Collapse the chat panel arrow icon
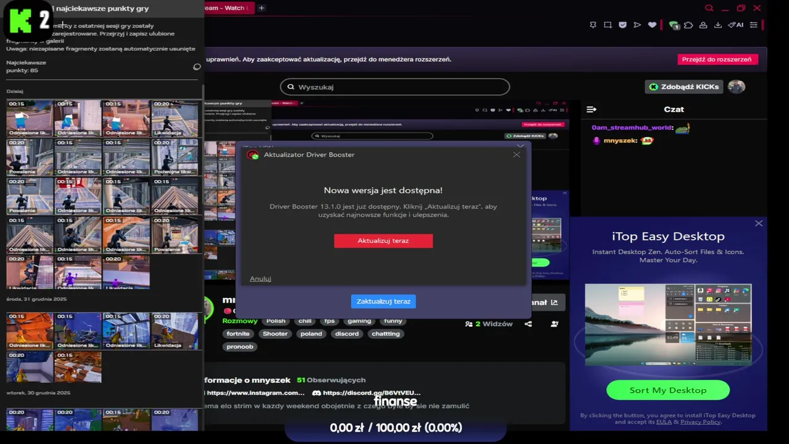Screen dimensions: 789x444 [591, 109]
